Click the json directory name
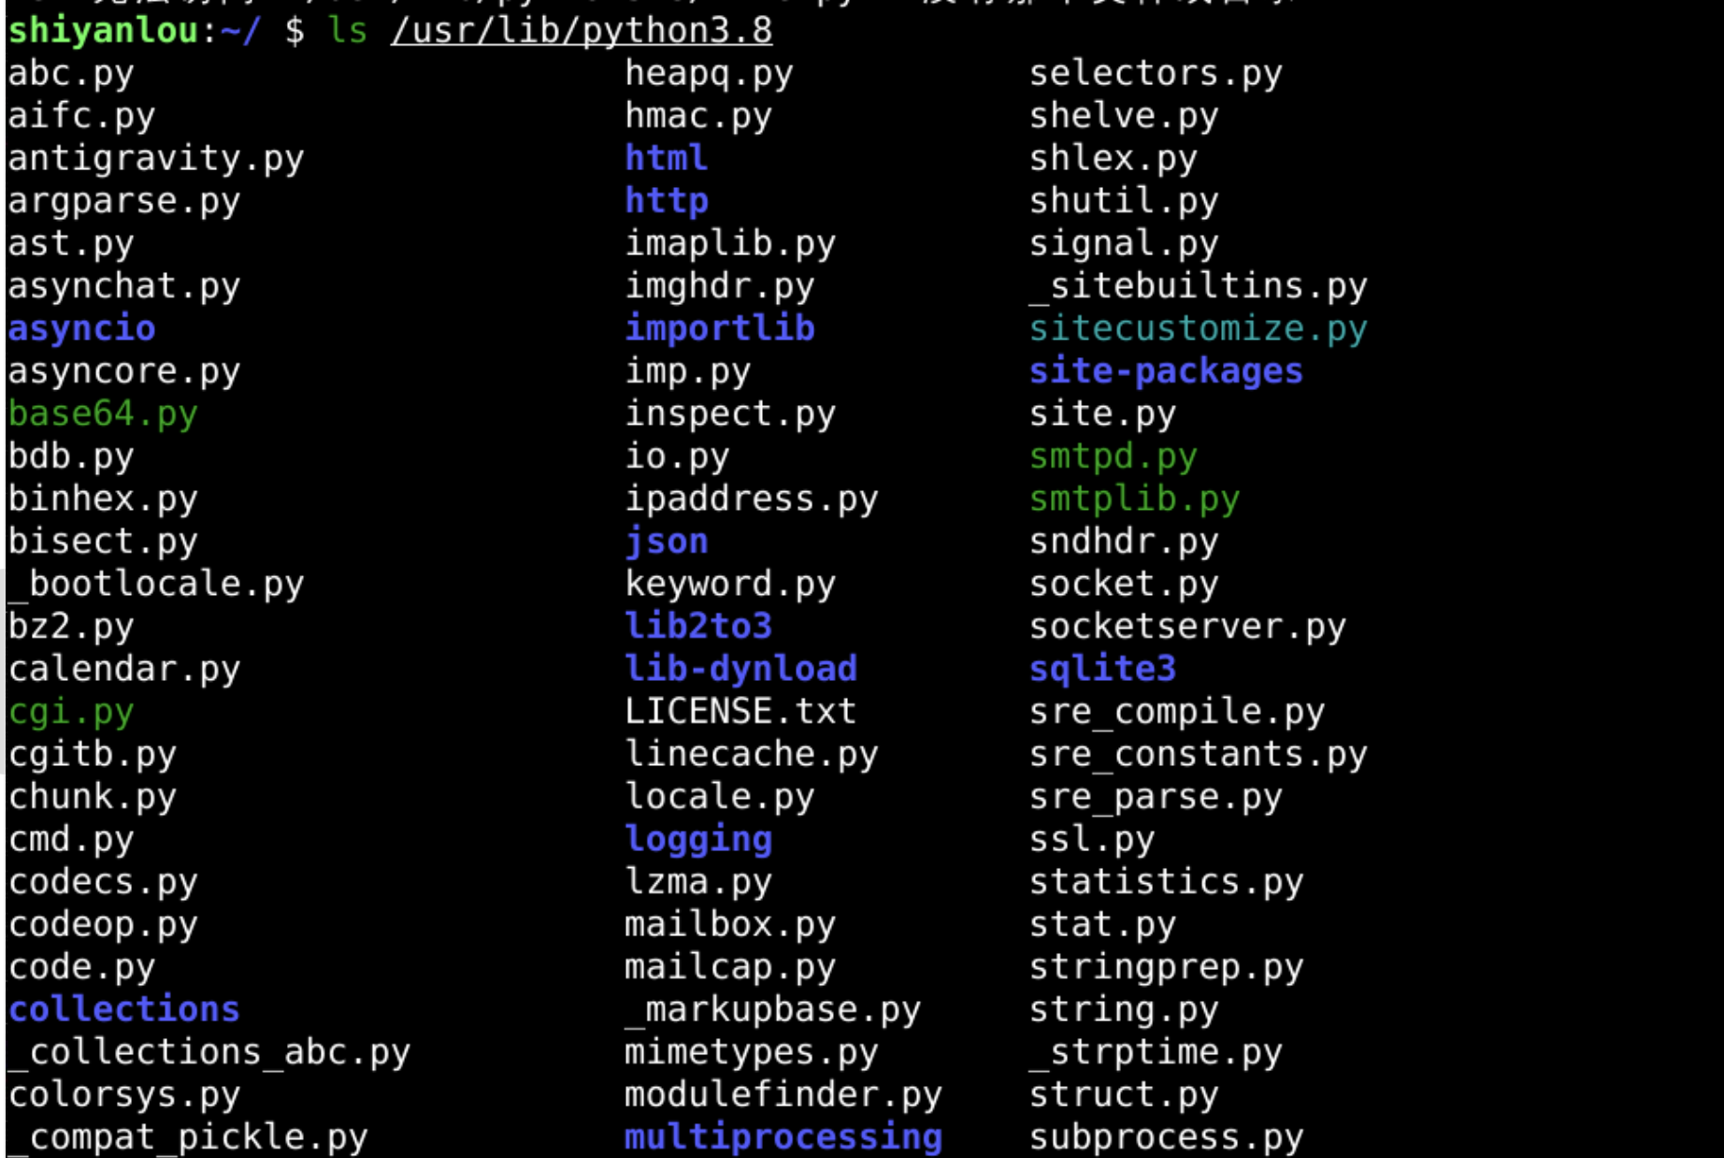 (x=667, y=542)
